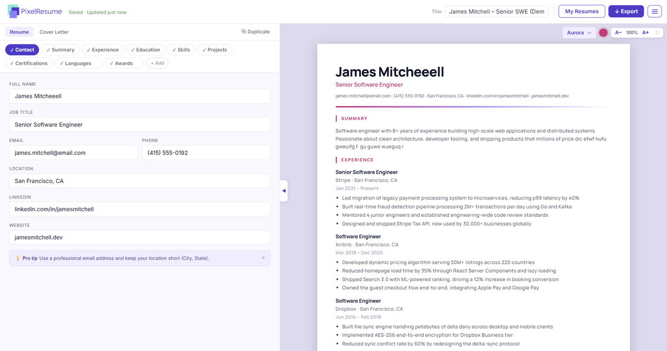Click bullet about dynamic pricing algorithm
This screenshot has height=351, width=667.
click(439, 262)
